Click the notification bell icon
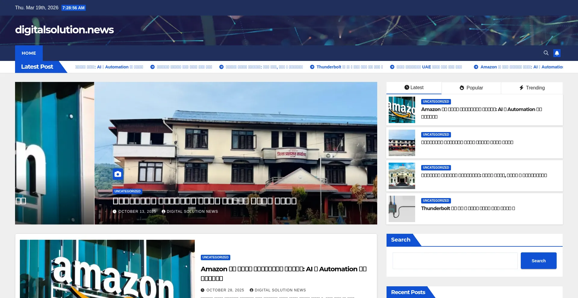Screen dimensions: 578x298 click(x=557, y=53)
